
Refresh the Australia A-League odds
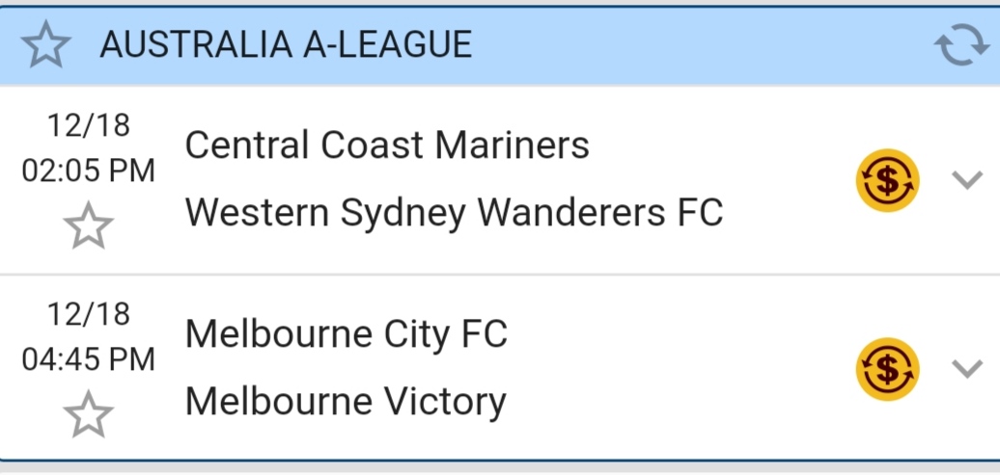(x=959, y=46)
